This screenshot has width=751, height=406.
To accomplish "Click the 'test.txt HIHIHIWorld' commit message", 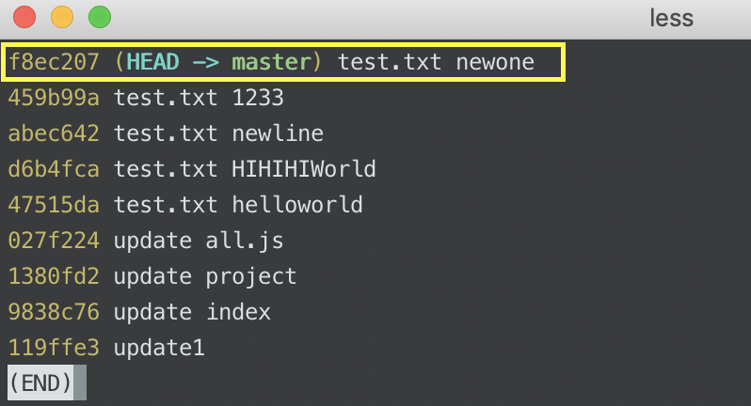I will 245,169.
